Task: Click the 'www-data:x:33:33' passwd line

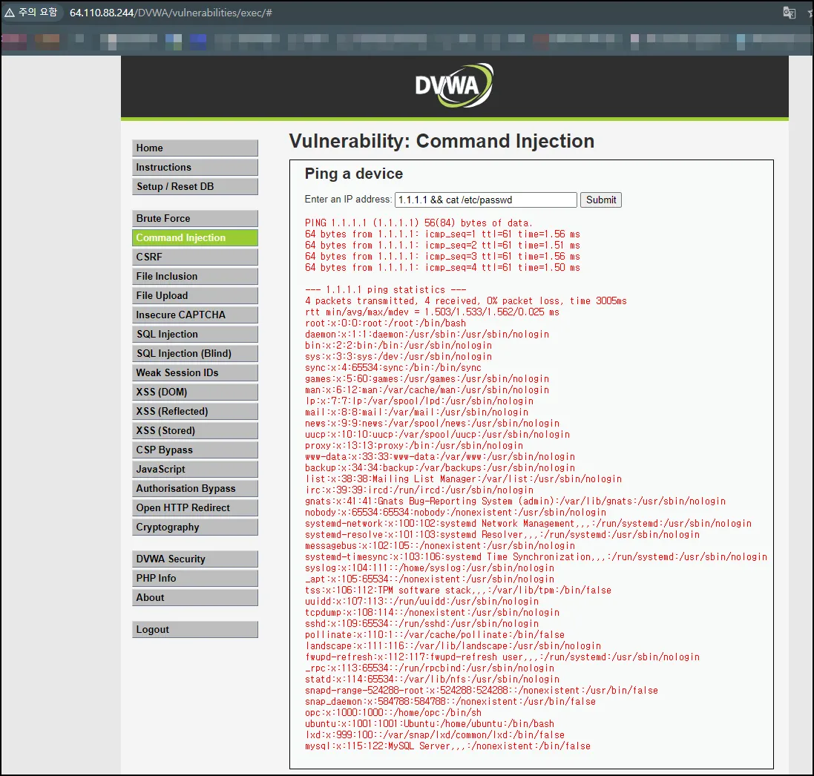Action: 440,457
